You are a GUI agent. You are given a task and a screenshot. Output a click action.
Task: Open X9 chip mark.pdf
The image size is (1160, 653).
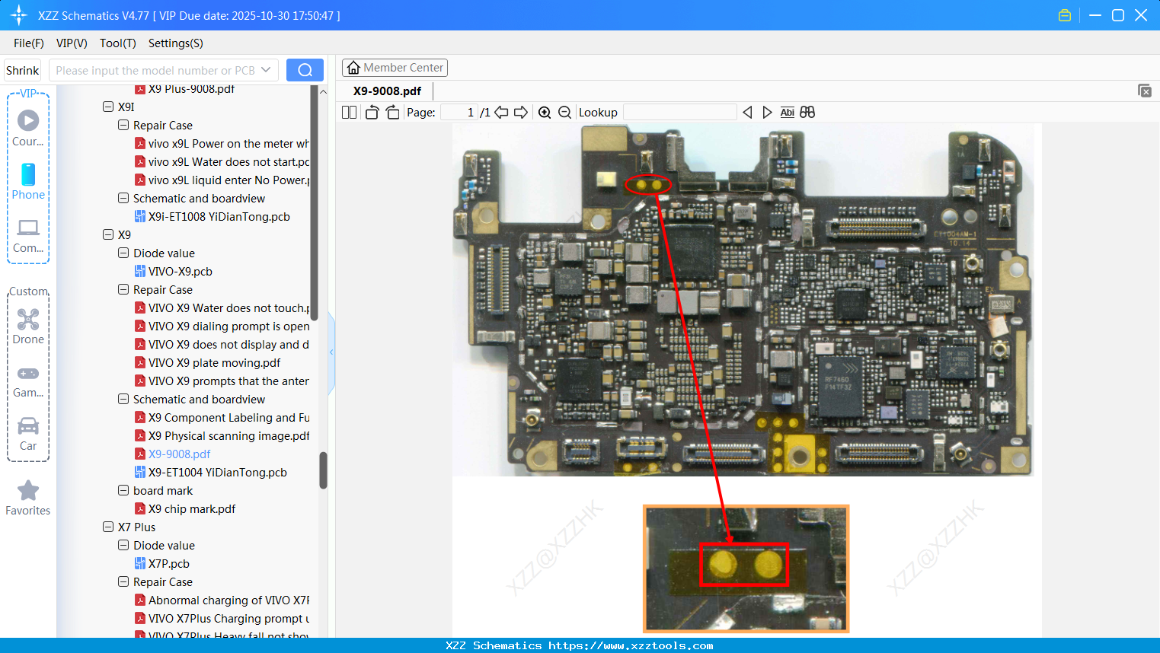(x=192, y=509)
